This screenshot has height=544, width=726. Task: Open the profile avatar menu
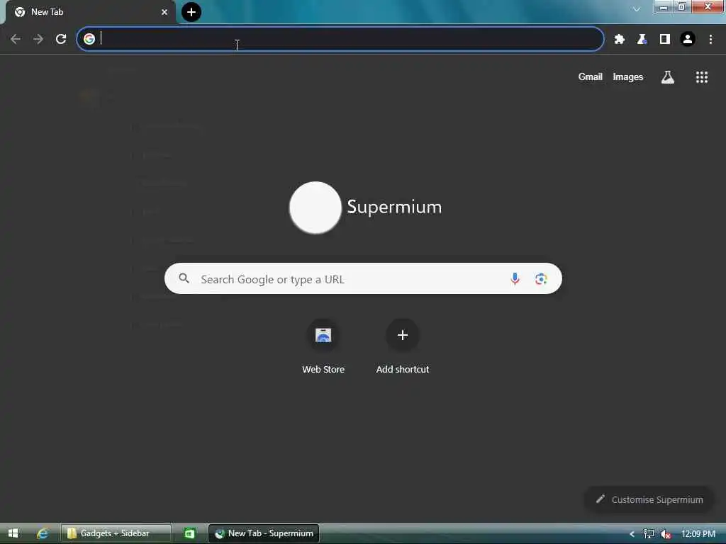(x=688, y=40)
